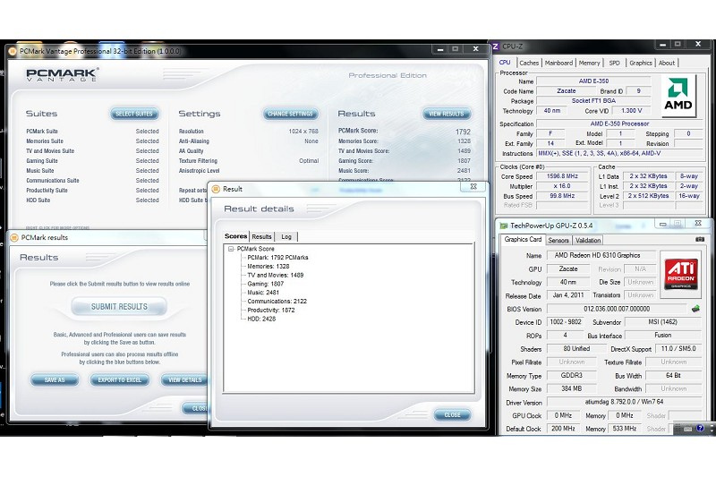Switch to CPU tab in CPU-Z

(x=505, y=63)
